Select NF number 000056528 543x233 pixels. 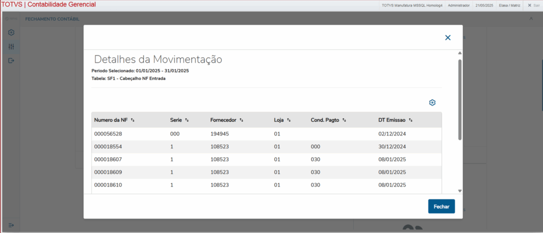point(108,134)
